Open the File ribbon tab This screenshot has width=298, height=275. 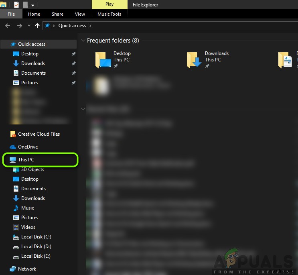(x=11, y=14)
